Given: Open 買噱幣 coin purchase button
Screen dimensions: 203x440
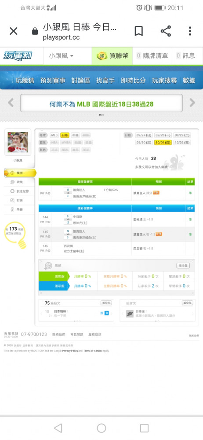Looking at the screenshot, I should click(113, 56).
